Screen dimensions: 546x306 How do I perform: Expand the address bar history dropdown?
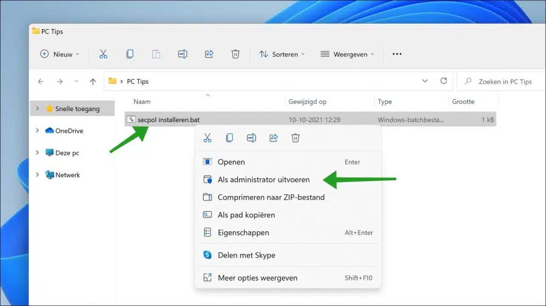pyautogui.click(x=425, y=81)
